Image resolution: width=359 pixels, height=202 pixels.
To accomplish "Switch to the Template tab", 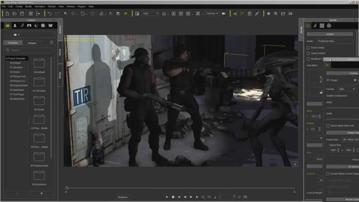I will point(13,43).
